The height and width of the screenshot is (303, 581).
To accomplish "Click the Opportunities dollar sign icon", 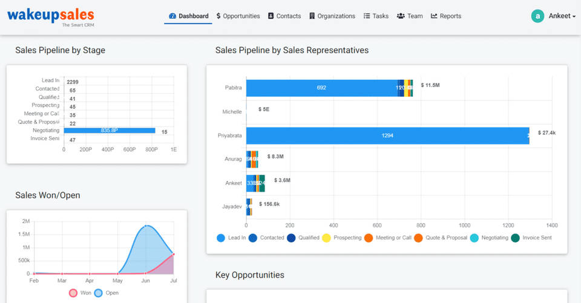I will [218, 16].
